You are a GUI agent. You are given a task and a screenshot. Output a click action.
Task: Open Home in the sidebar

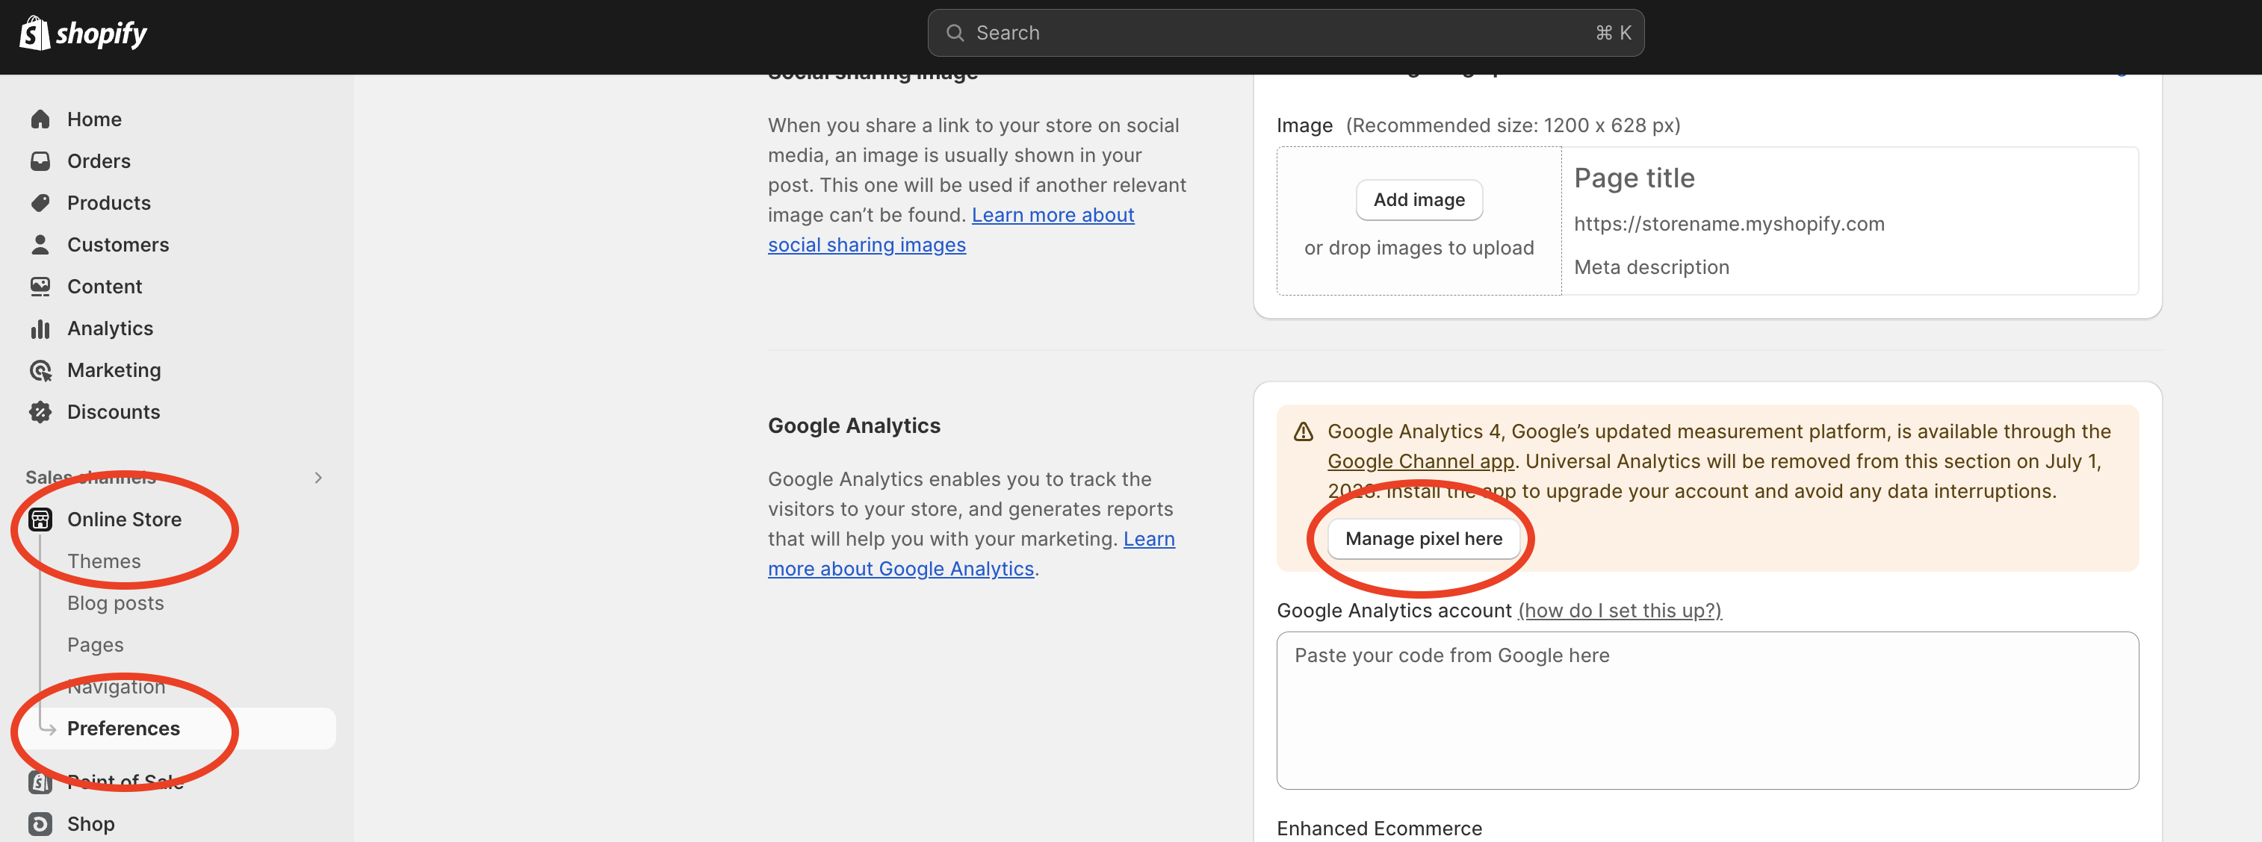[x=95, y=119]
